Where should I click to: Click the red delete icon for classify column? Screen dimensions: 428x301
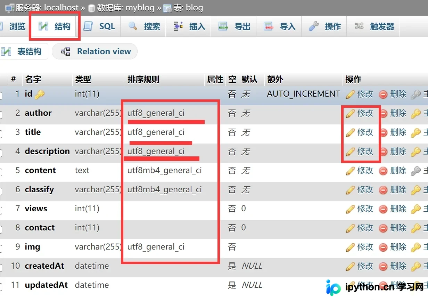[383, 190]
